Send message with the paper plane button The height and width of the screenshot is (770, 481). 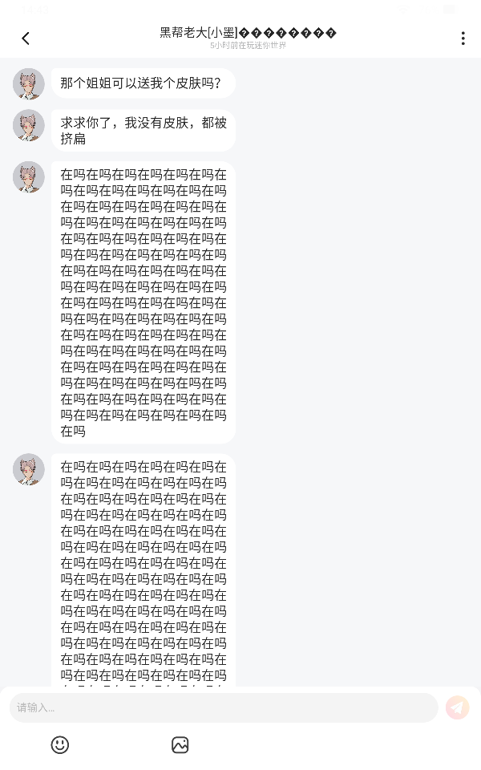(x=457, y=707)
